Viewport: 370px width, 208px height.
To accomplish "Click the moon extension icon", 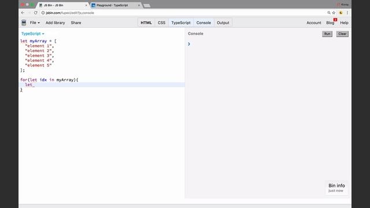I will tap(341, 13).
